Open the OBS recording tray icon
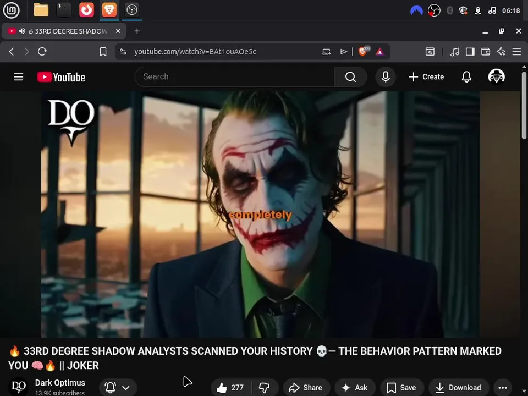The image size is (528, 396). coord(434,10)
